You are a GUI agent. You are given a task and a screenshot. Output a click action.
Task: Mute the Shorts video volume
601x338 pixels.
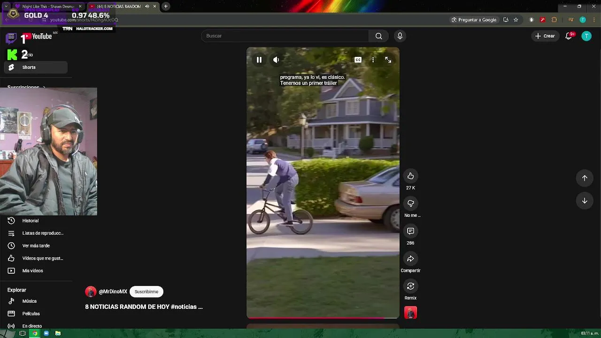(276, 60)
